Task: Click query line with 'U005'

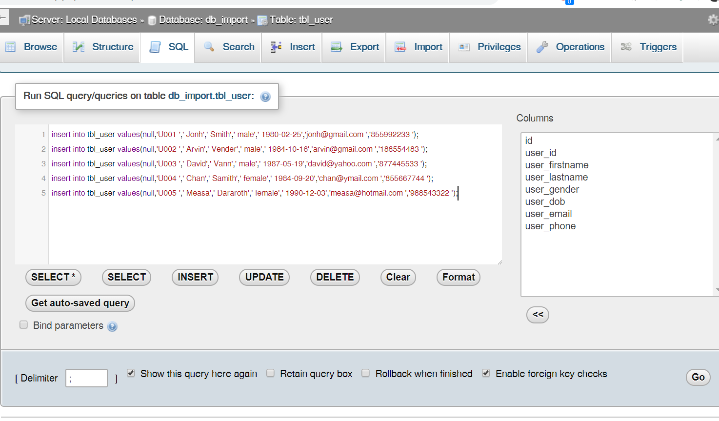Action: 255,193
